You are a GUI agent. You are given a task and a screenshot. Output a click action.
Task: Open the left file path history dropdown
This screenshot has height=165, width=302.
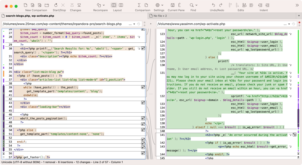click(138, 24)
